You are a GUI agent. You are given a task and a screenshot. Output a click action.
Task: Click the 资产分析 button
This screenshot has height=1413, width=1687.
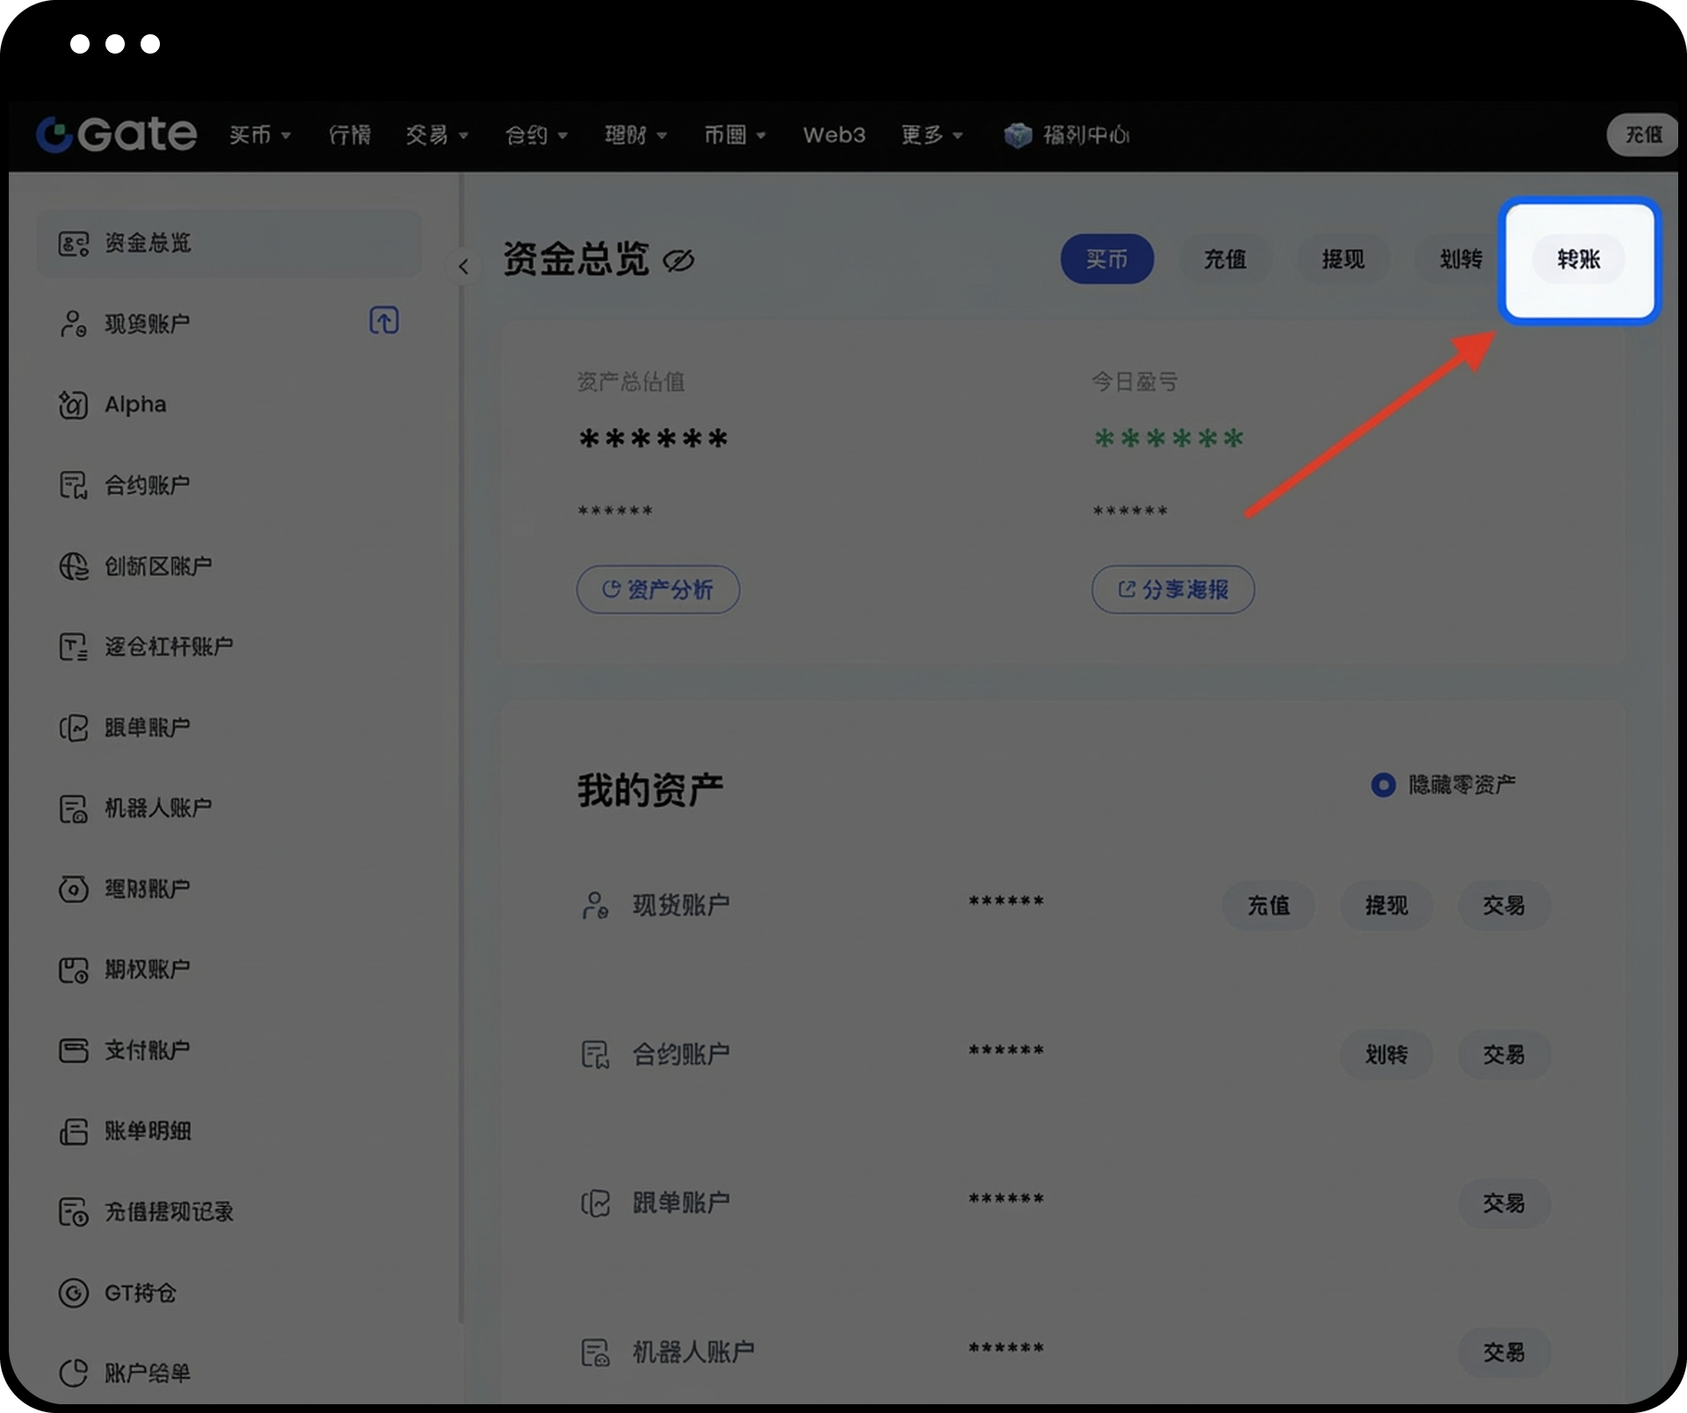pyautogui.click(x=657, y=589)
